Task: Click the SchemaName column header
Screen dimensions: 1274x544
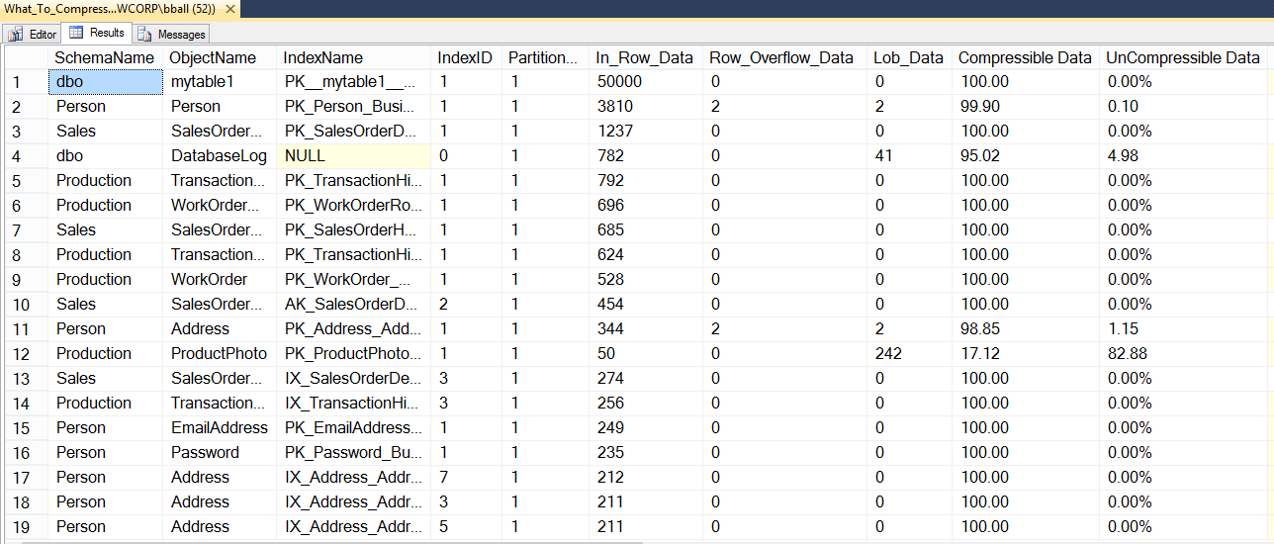Action: [104, 57]
